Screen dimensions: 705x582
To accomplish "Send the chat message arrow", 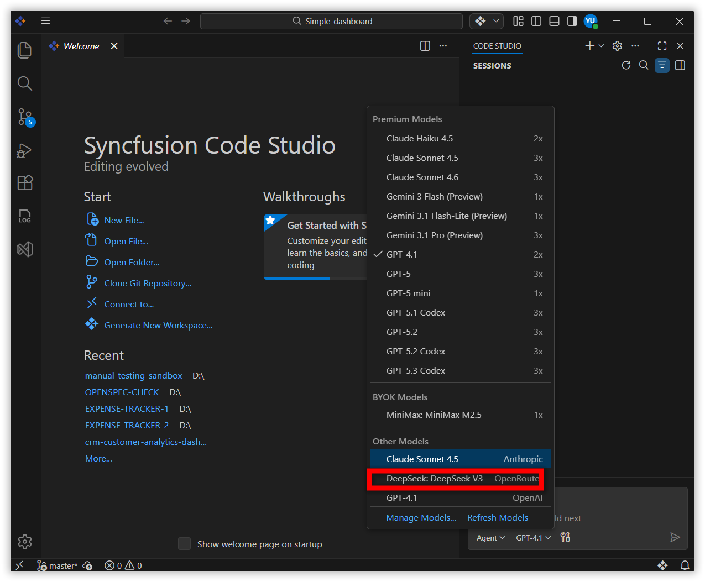I will click(x=675, y=537).
